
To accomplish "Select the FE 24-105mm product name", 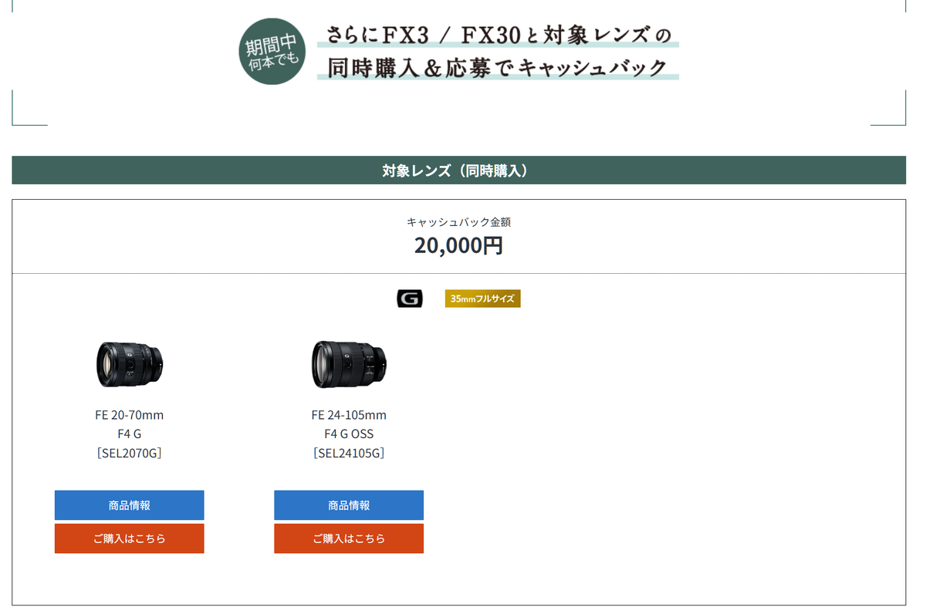I will 349,415.
